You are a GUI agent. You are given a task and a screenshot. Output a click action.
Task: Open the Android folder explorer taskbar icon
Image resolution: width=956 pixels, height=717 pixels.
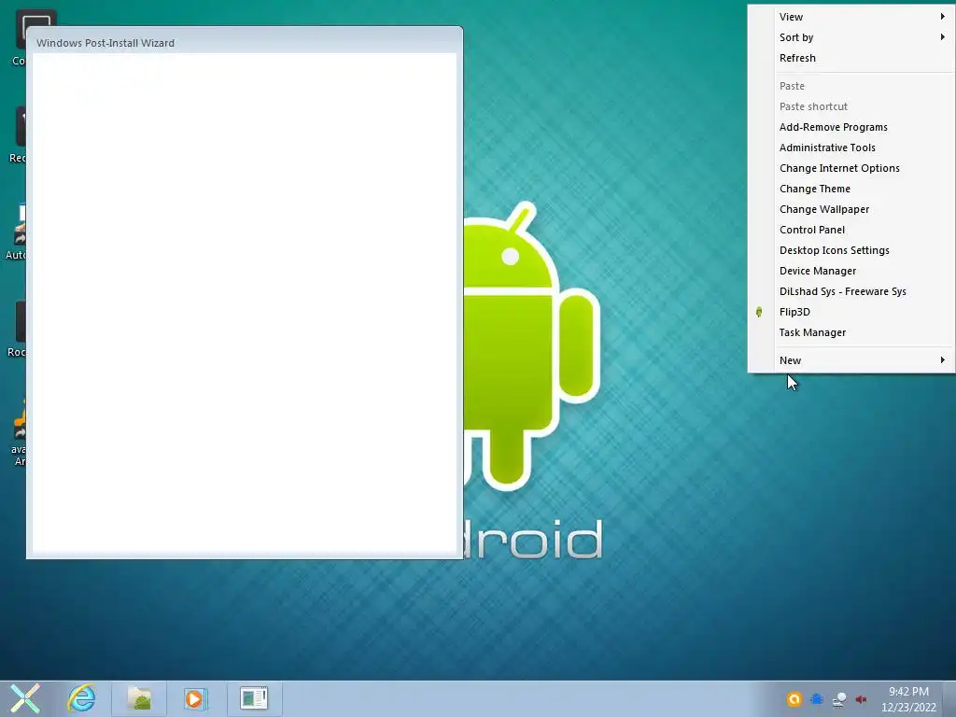tap(139, 698)
